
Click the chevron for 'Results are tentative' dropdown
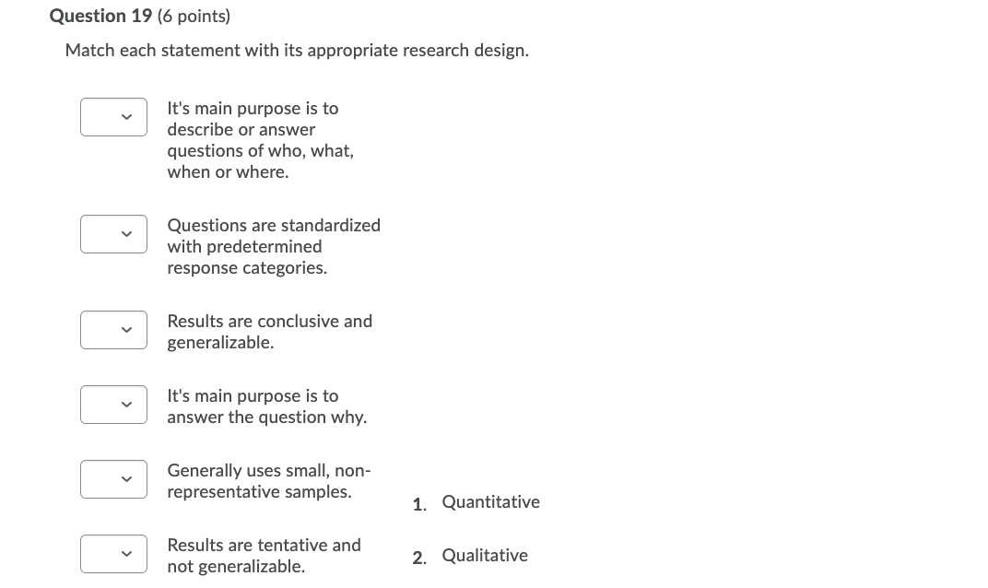(126, 554)
